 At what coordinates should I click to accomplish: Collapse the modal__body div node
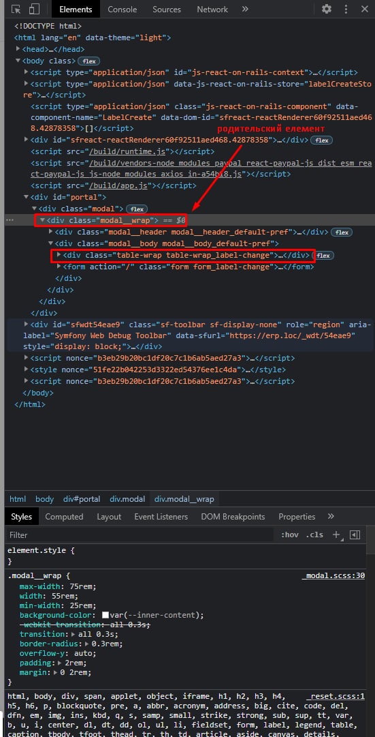click(50, 243)
